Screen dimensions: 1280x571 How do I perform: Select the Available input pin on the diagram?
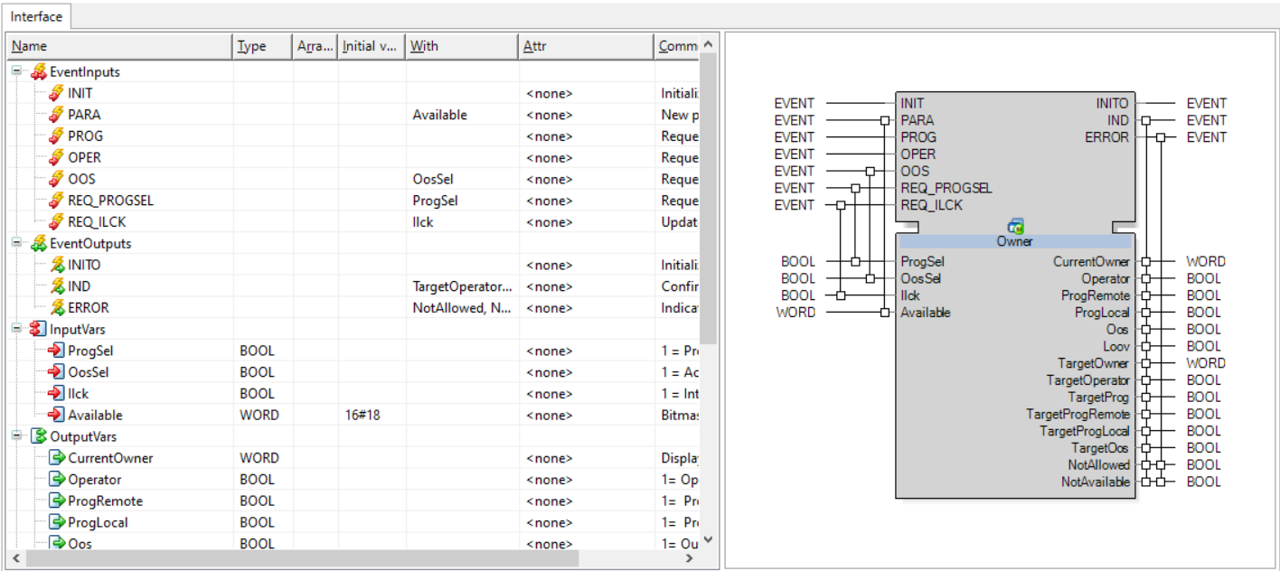(926, 313)
